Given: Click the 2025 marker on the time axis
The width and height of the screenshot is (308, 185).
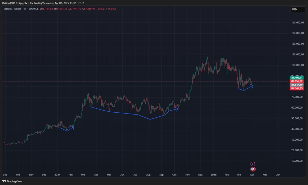Looking at the screenshot, I should (x=213, y=175).
